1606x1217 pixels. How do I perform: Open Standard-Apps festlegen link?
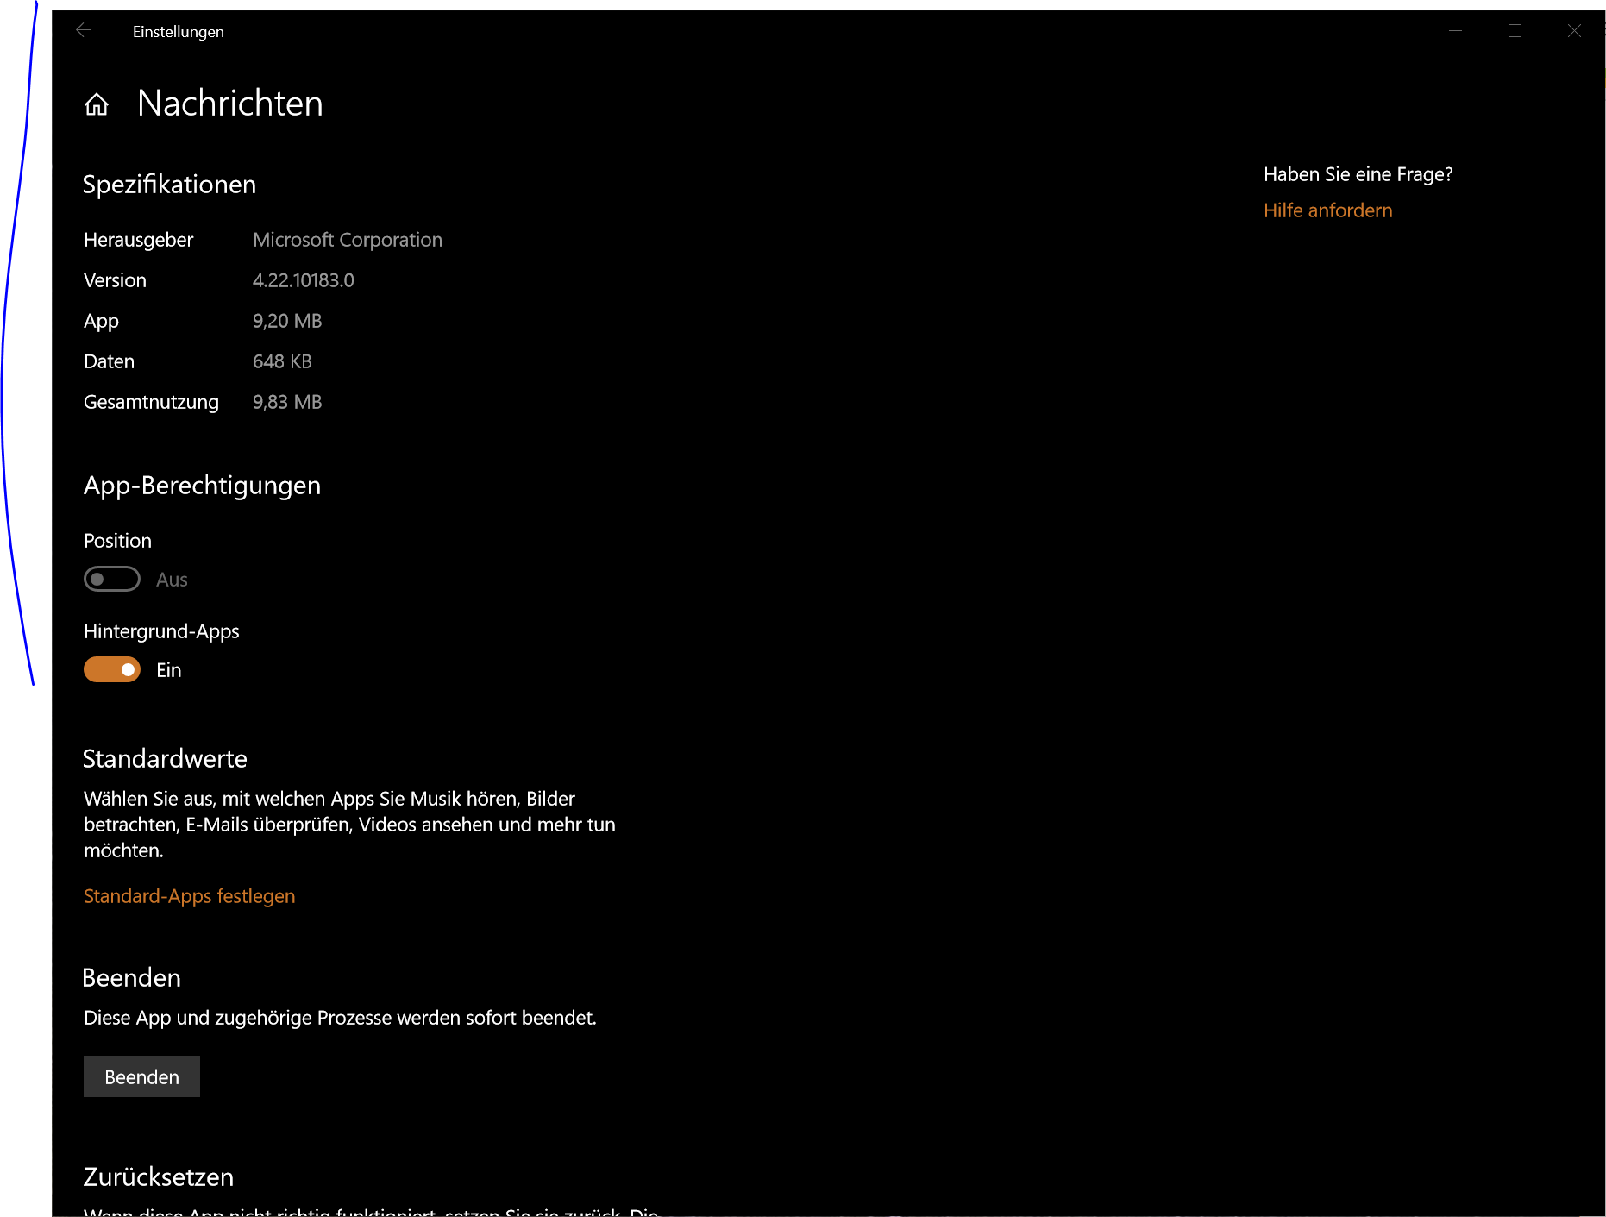click(x=189, y=896)
